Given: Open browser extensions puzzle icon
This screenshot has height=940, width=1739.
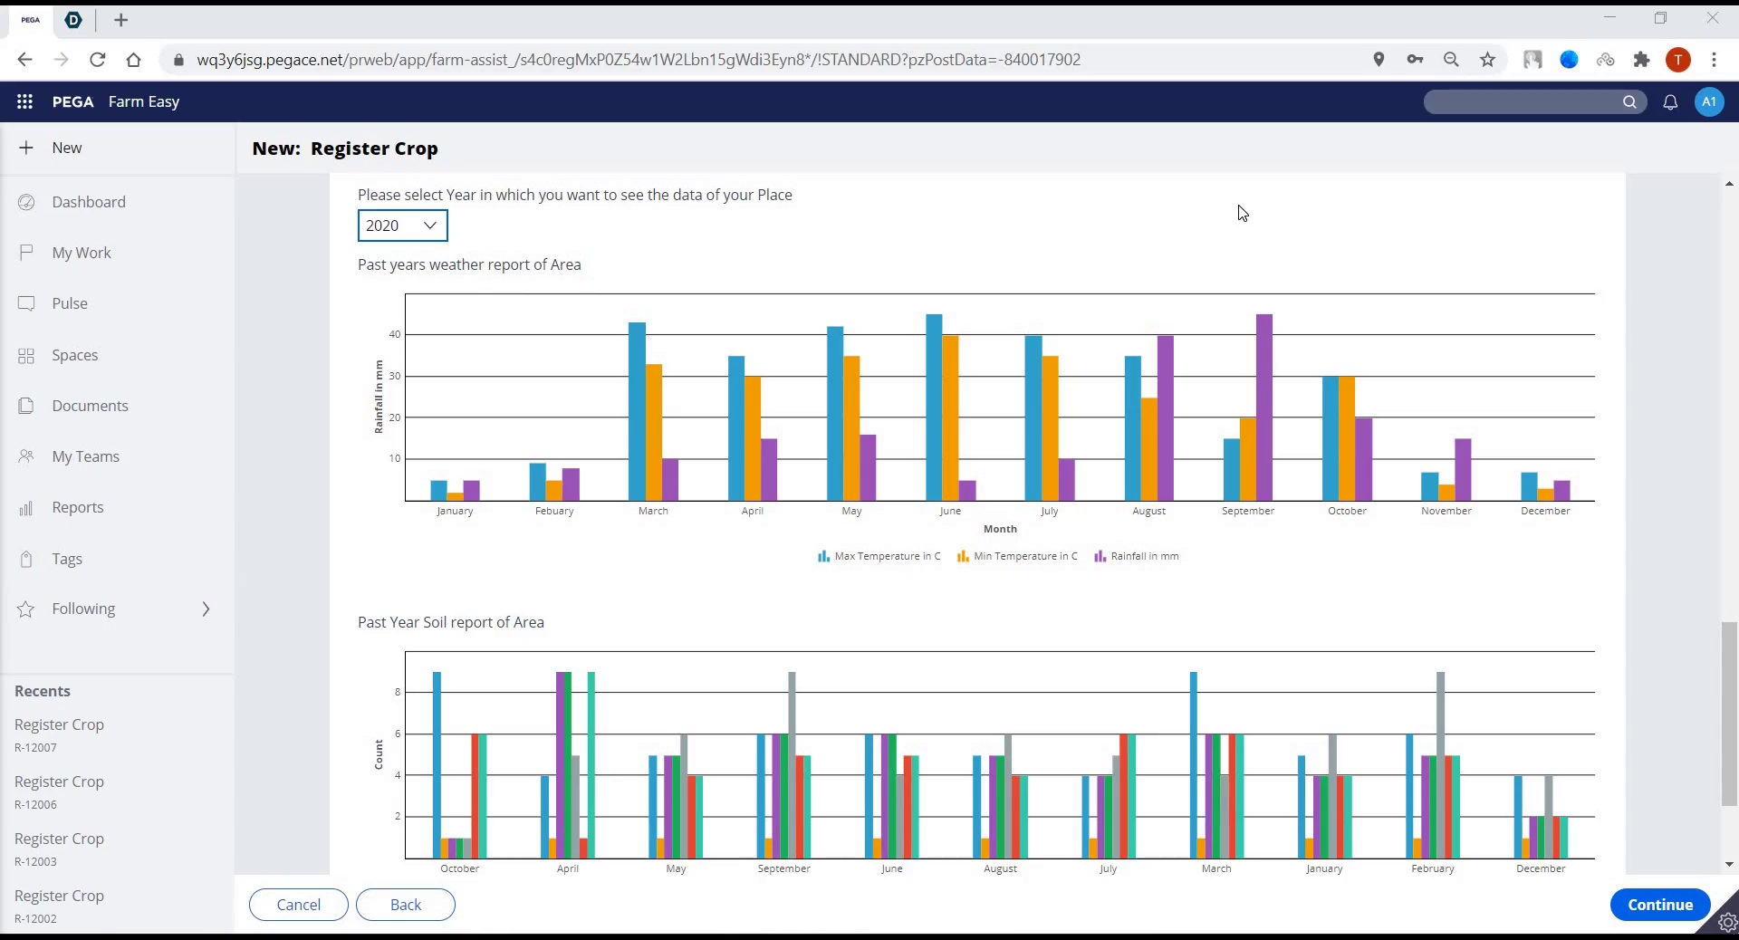Looking at the screenshot, I should coord(1641,60).
